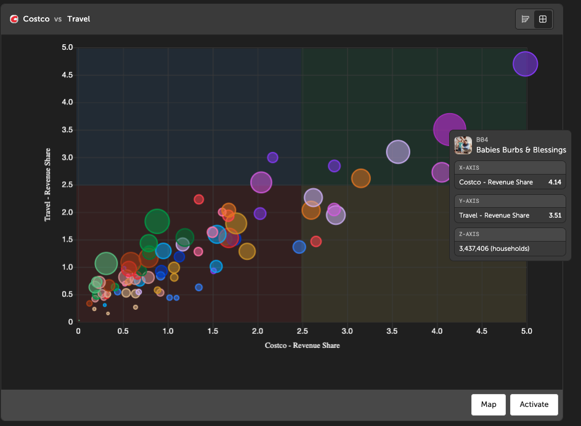Select the top-right purple bubble near 5.0

tap(525, 64)
